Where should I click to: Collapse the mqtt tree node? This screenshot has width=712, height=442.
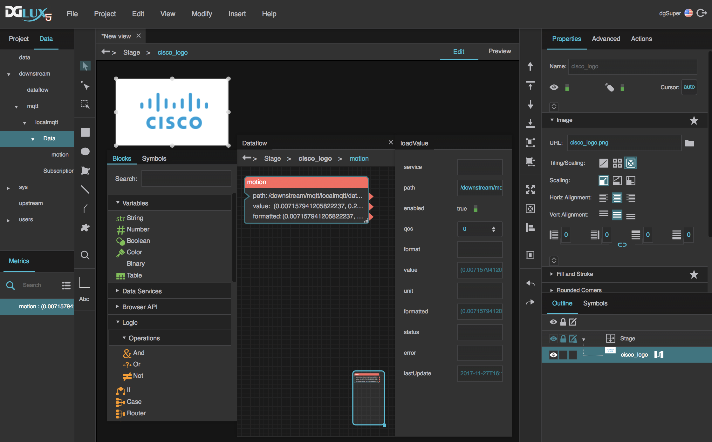[16, 107]
